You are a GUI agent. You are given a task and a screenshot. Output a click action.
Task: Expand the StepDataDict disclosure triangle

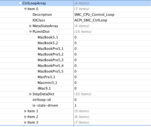[x=30, y=94]
